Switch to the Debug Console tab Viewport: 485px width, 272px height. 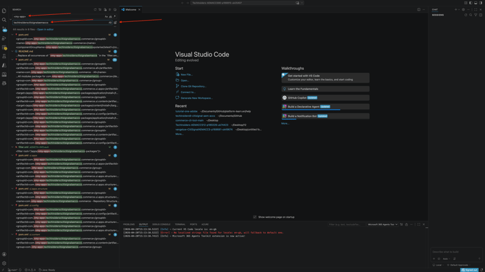161,224
